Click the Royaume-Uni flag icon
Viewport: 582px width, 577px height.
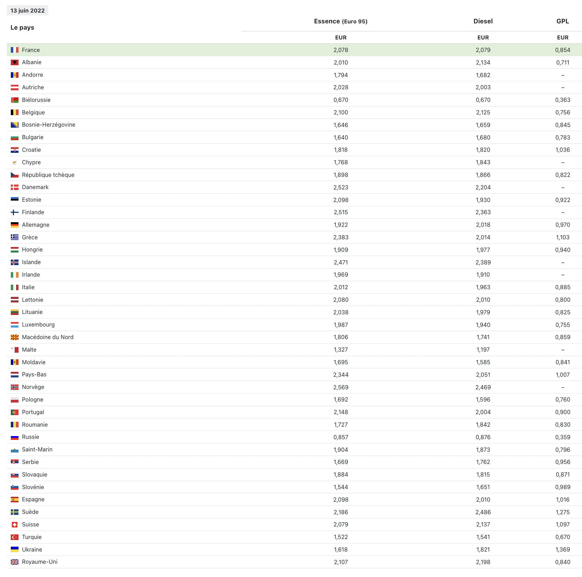pyautogui.click(x=14, y=562)
